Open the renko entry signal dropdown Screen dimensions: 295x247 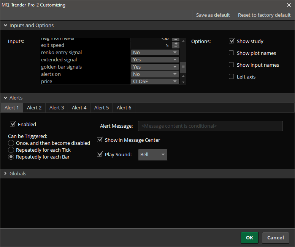coord(155,53)
